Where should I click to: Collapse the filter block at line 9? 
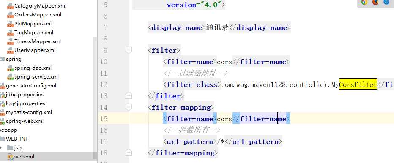click(129, 50)
